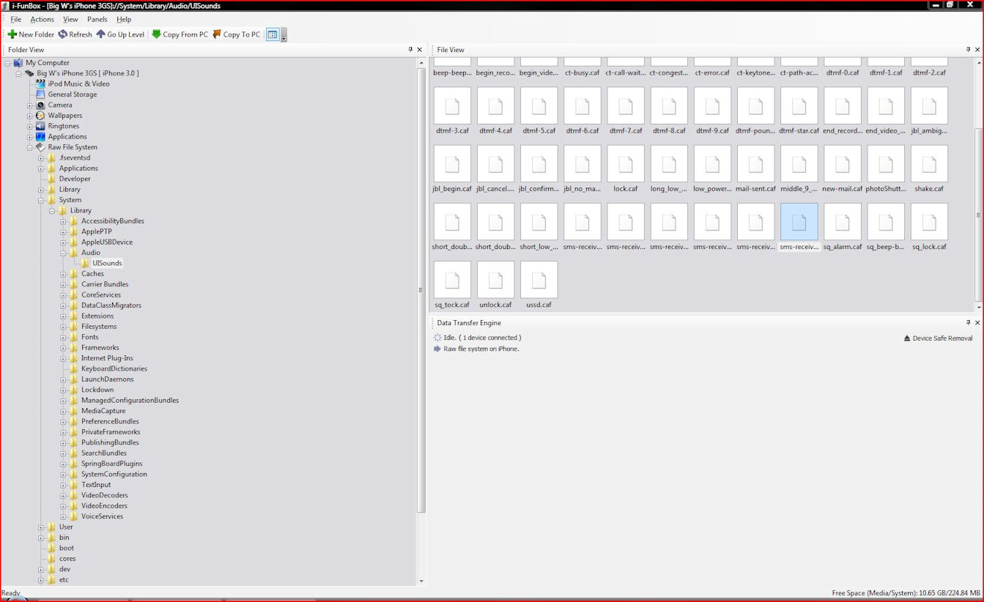Pin the File View panel
This screenshot has width=984, height=602.
968,50
